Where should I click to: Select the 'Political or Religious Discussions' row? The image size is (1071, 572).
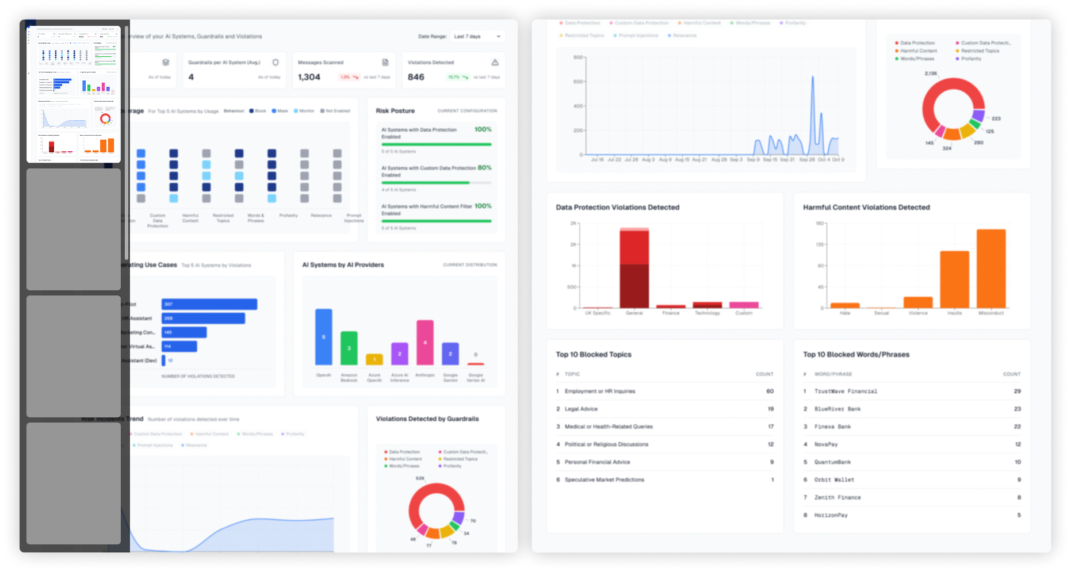pos(665,444)
